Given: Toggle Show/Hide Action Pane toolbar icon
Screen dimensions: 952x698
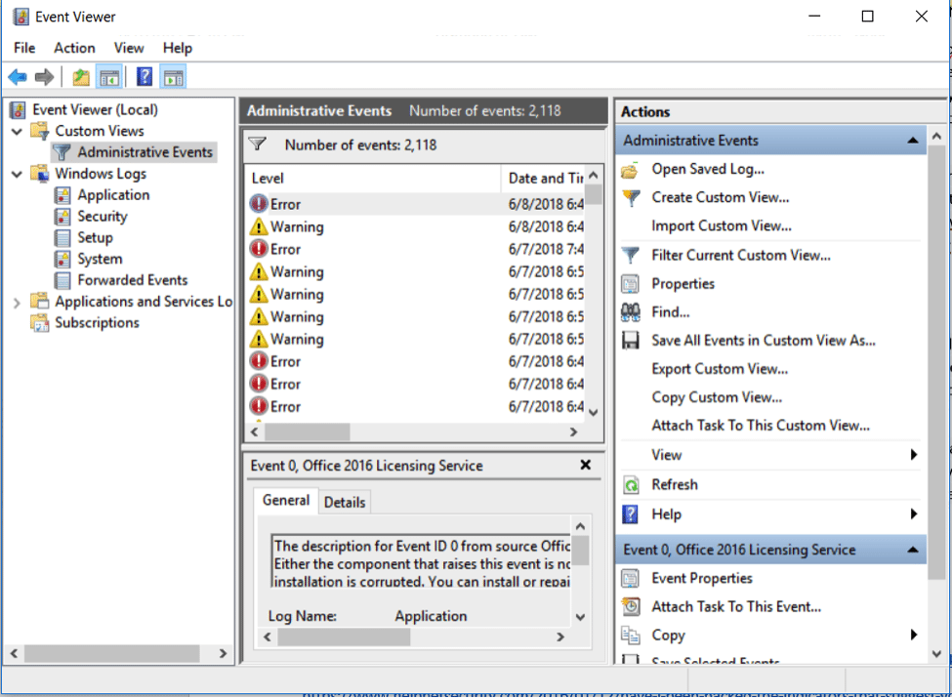Looking at the screenshot, I should (x=173, y=77).
